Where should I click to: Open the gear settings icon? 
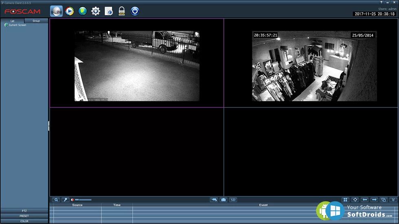96,11
